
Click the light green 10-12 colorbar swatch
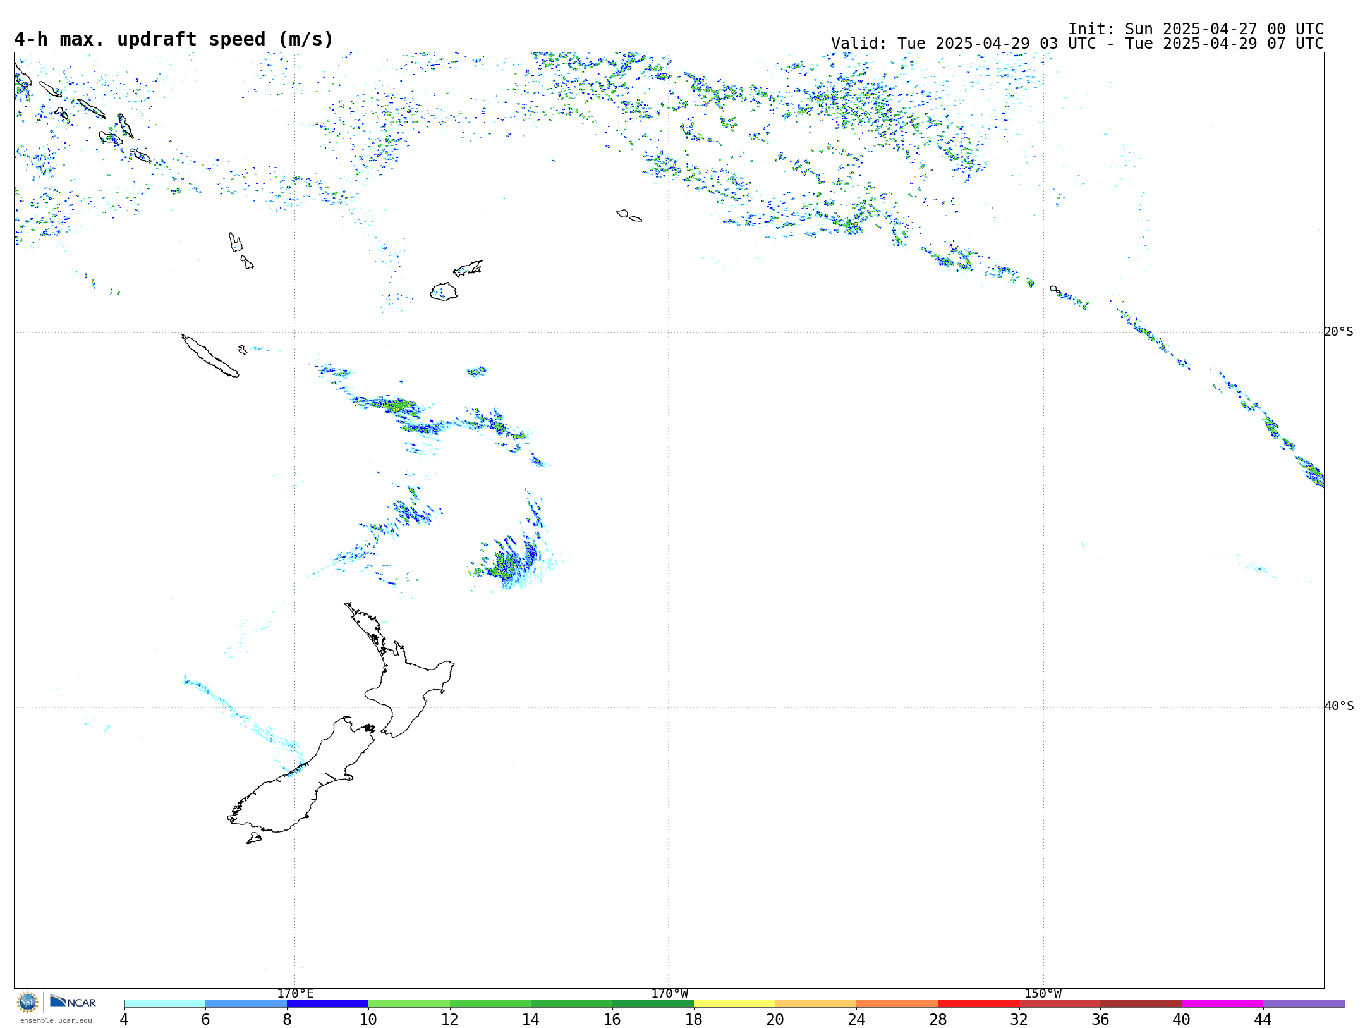pos(409,1004)
